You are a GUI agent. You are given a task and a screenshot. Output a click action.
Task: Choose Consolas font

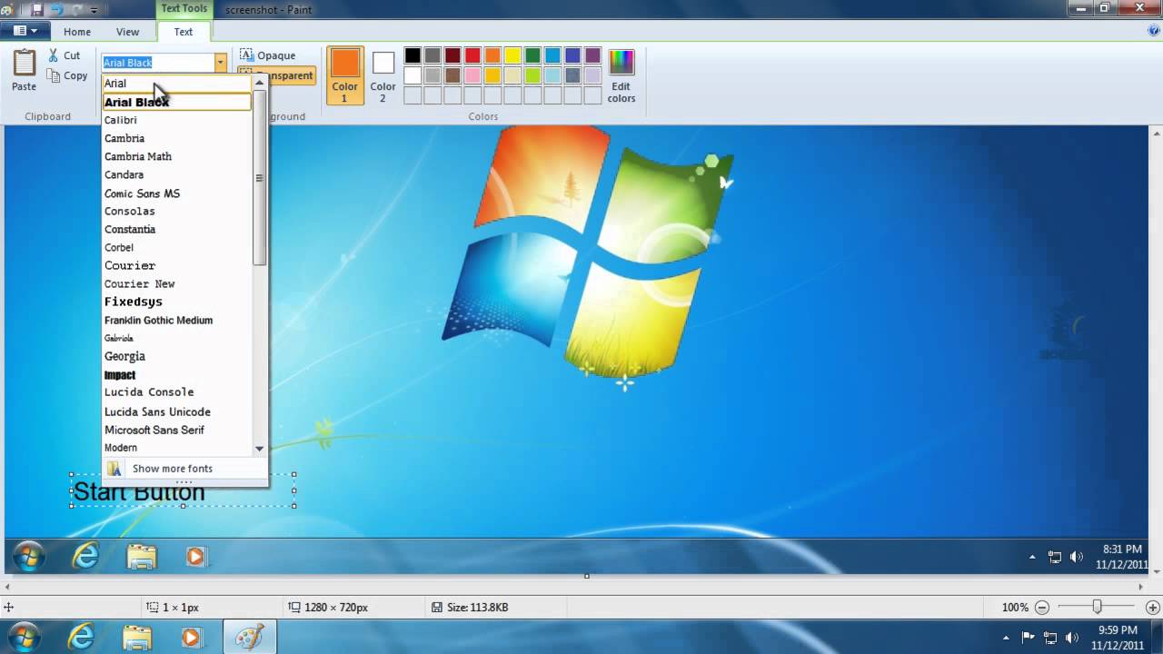(176, 211)
